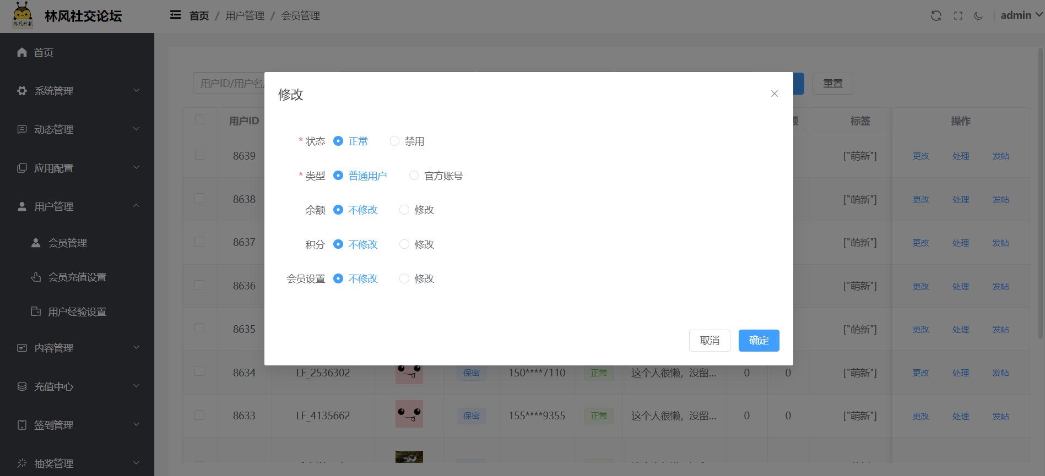Click 更改 for user 8634
The image size is (1045, 476).
point(921,373)
